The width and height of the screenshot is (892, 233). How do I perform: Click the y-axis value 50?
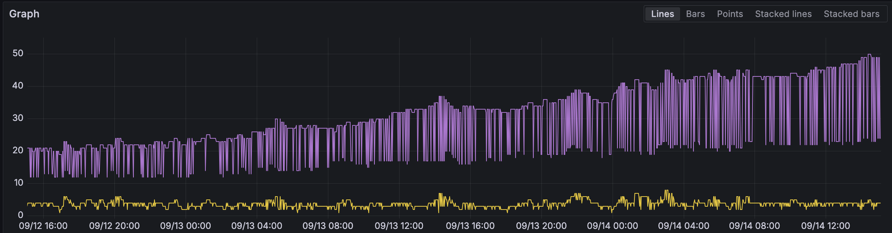click(x=18, y=54)
